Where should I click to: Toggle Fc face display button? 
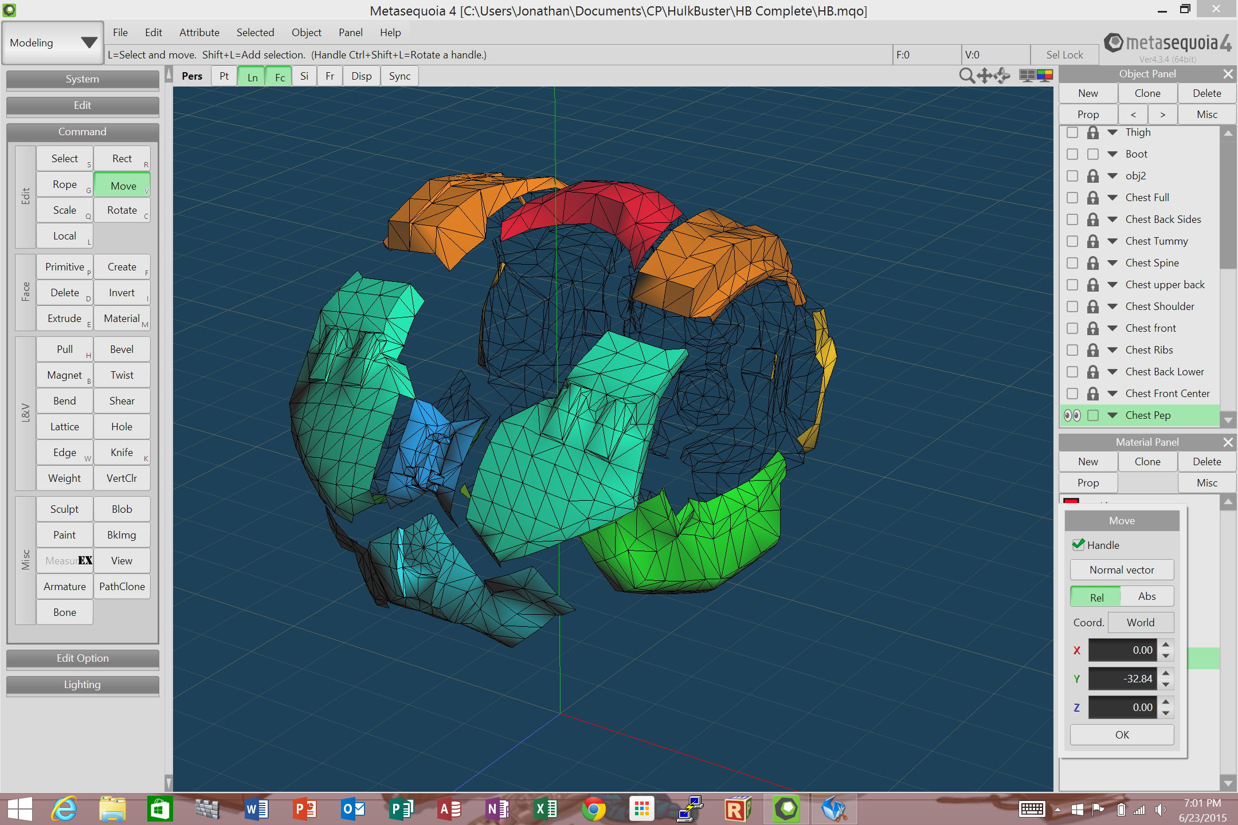(280, 77)
